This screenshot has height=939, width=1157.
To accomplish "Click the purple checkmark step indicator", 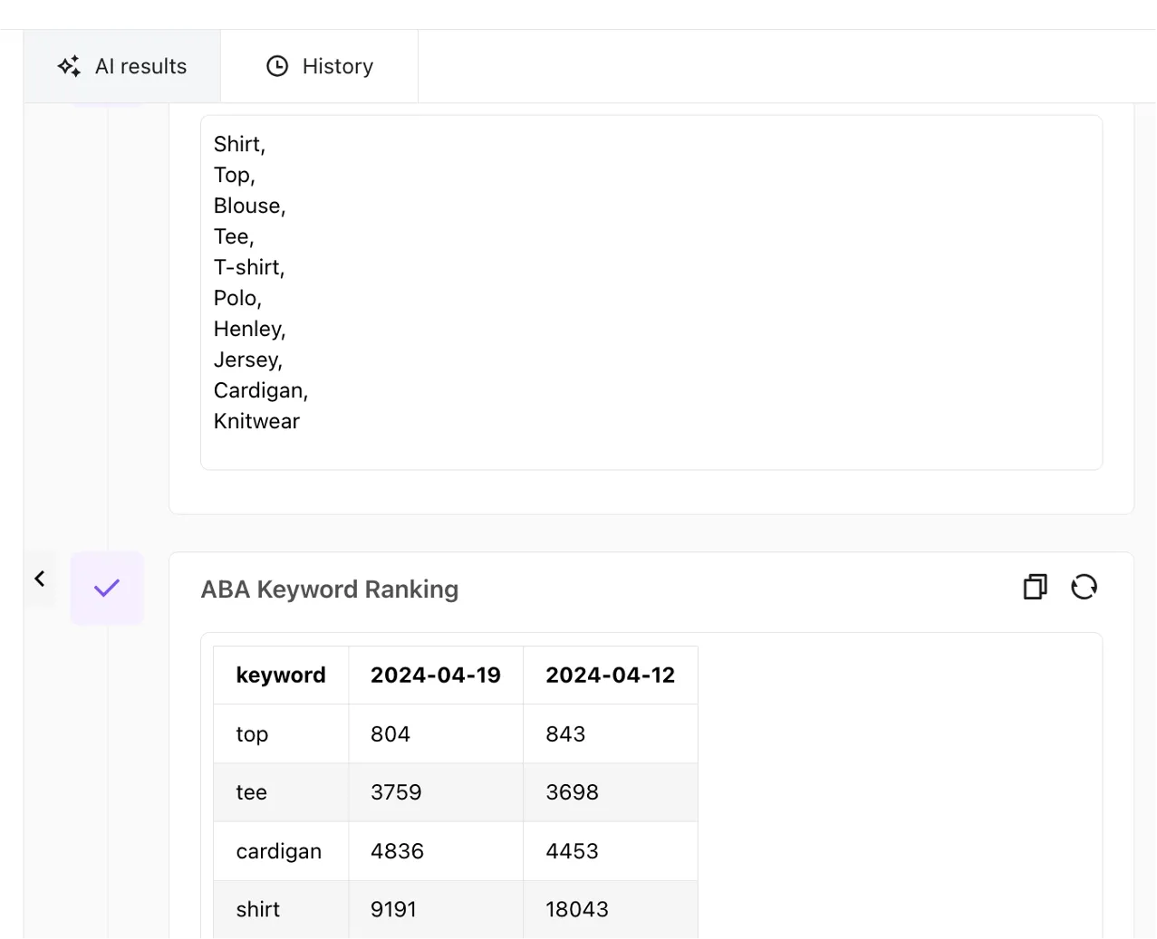I will coord(107,589).
